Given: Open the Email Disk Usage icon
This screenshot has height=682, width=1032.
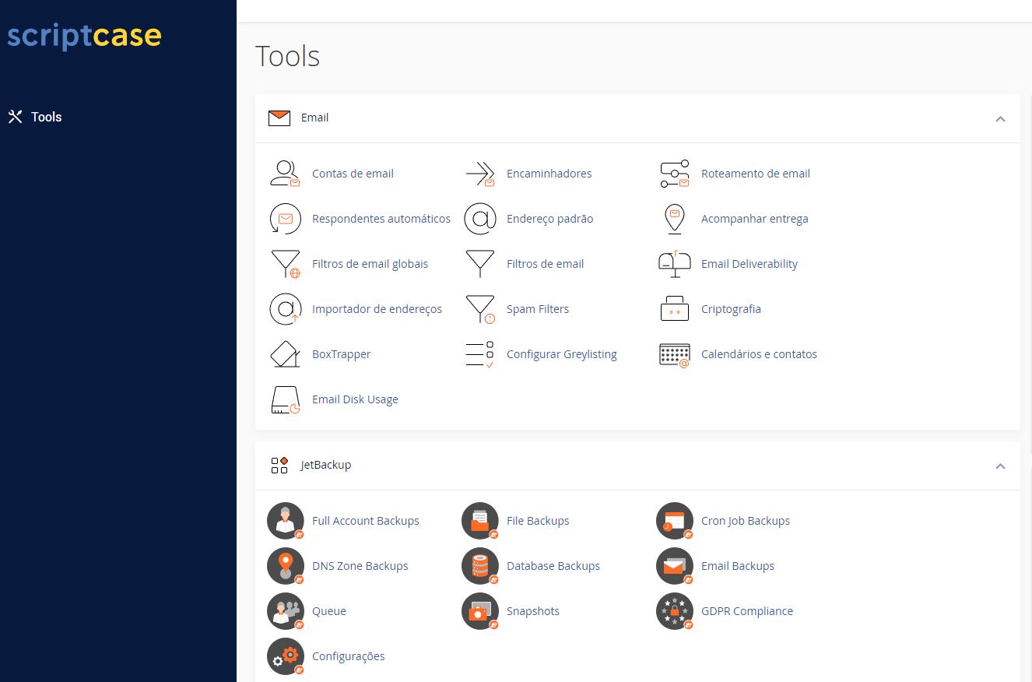Looking at the screenshot, I should 285,399.
